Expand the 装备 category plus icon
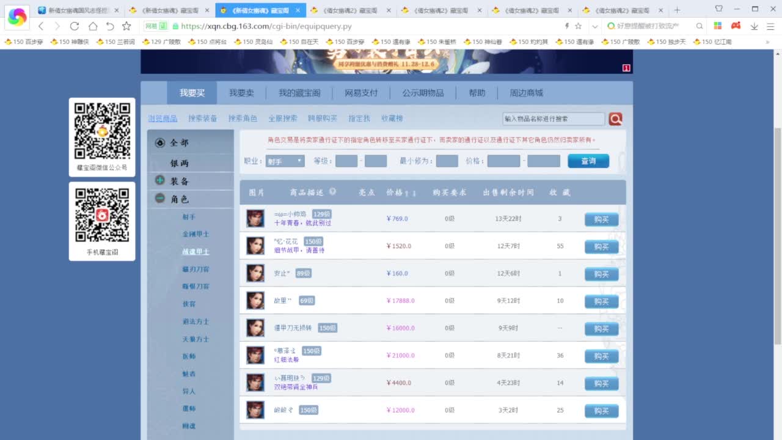This screenshot has width=782, height=440. (160, 180)
